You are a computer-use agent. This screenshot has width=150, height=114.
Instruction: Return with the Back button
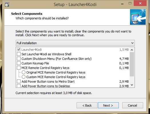tap(87, 105)
